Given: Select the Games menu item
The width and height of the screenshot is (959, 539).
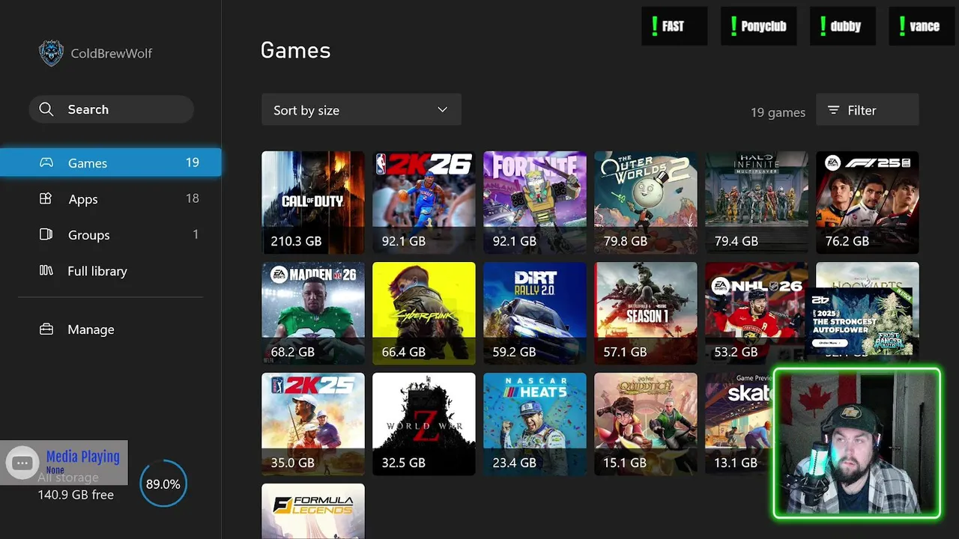Looking at the screenshot, I should click(111, 162).
